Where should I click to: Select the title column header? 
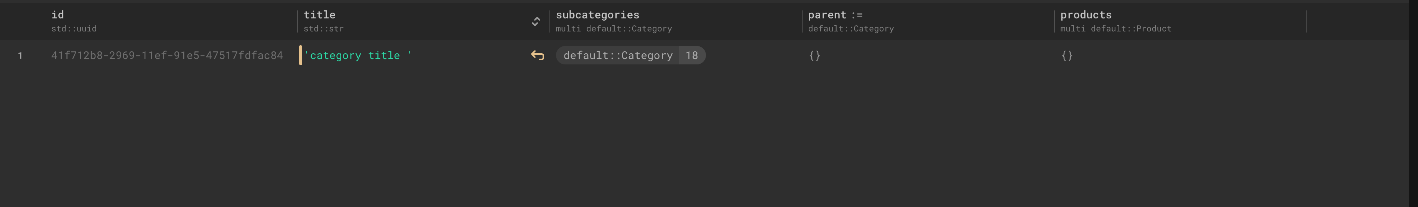319,15
